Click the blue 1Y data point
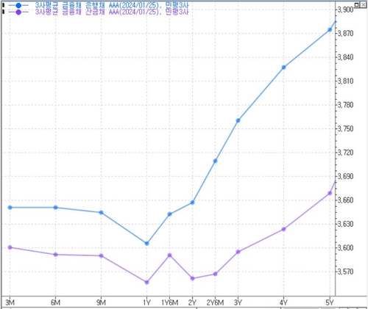 point(146,244)
